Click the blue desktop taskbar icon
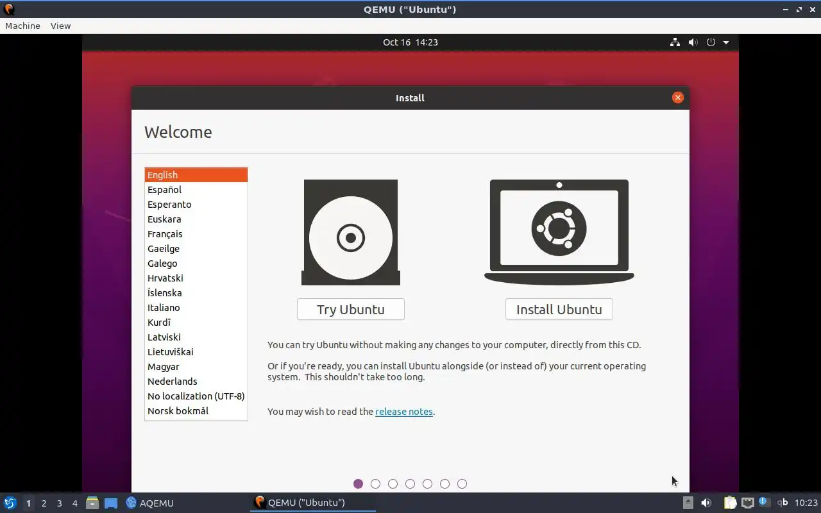Image resolution: width=821 pixels, height=513 pixels. click(x=111, y=503)
